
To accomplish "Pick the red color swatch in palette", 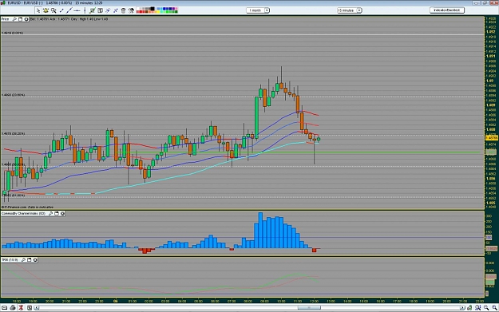I will click(x=141, y=12).
